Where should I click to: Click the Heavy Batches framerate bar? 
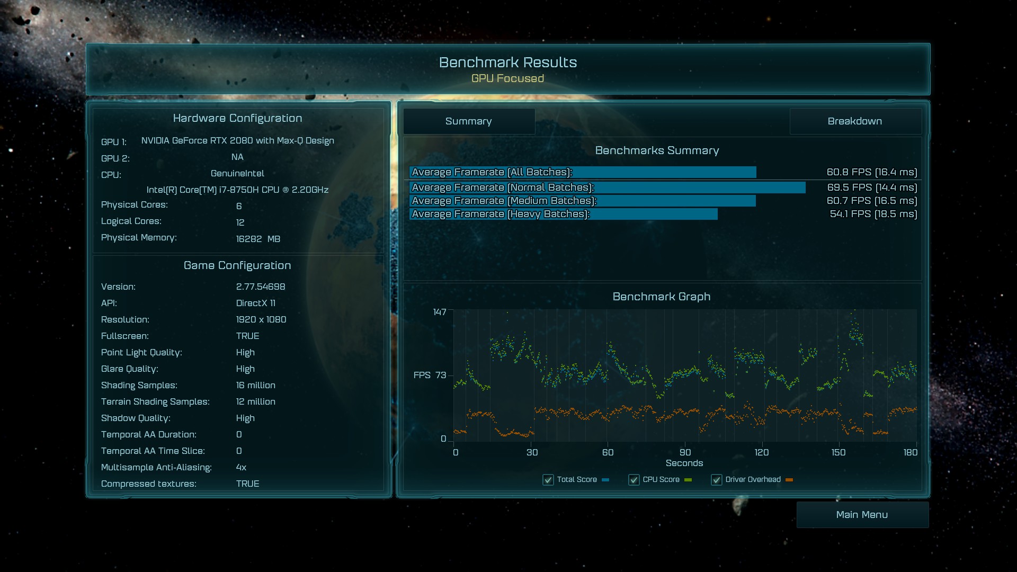(x=563, y=214)
